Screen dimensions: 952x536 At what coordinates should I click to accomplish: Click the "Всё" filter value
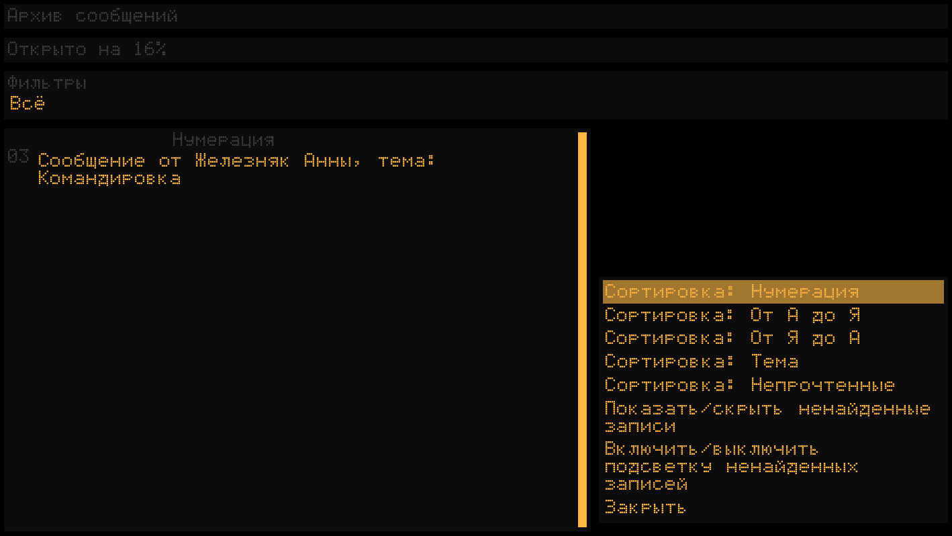tap(28, 104)
